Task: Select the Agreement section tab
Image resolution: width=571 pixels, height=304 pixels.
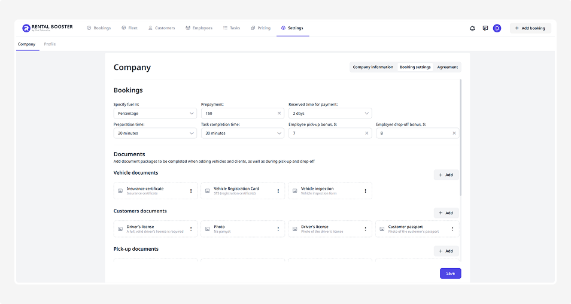Action: pyautogui.click(x=447, y=67)
